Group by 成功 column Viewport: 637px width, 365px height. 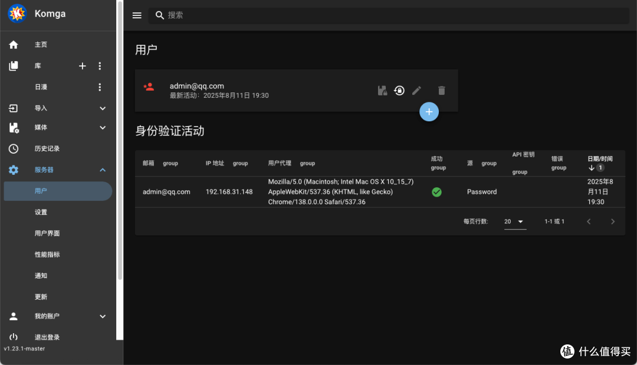(x=438, y=168)
